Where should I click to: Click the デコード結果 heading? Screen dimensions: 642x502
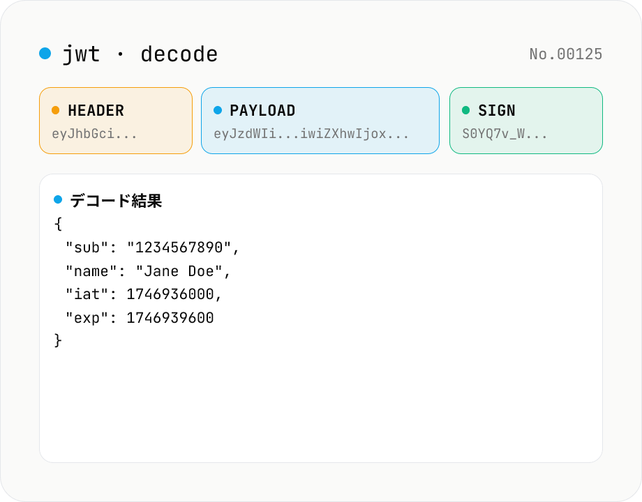[116, 201]
